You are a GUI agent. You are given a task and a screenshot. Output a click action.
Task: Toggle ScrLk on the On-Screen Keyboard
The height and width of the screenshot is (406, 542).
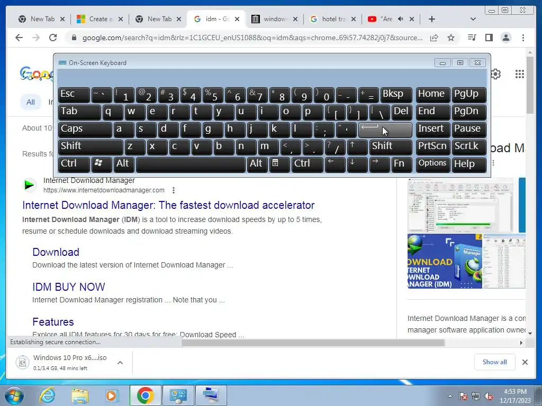(469, 147)
